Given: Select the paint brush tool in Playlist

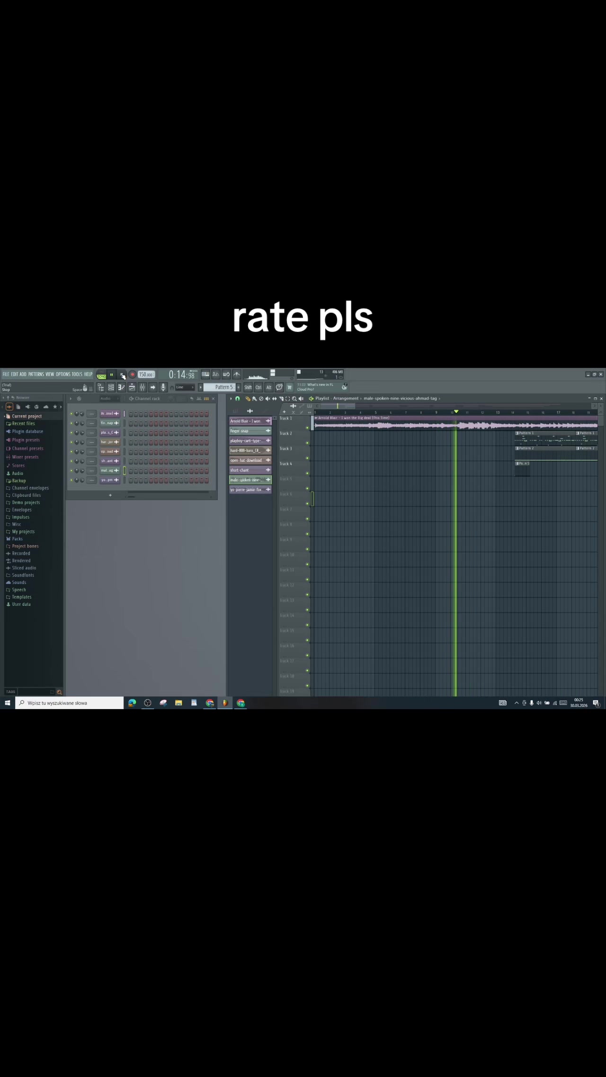Looking at the screenshot, I should [254, 399].
